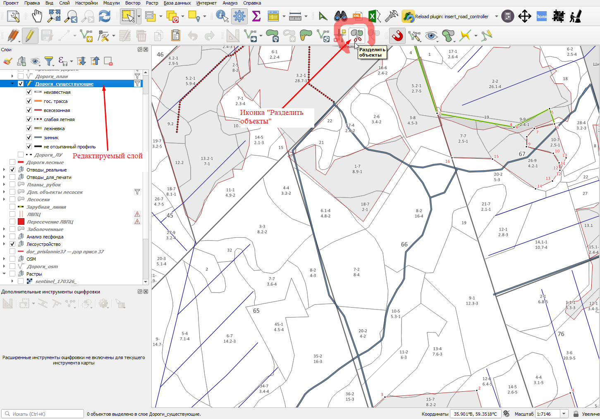
Task: Open the Вектор menu
Action: click(133, 3)
